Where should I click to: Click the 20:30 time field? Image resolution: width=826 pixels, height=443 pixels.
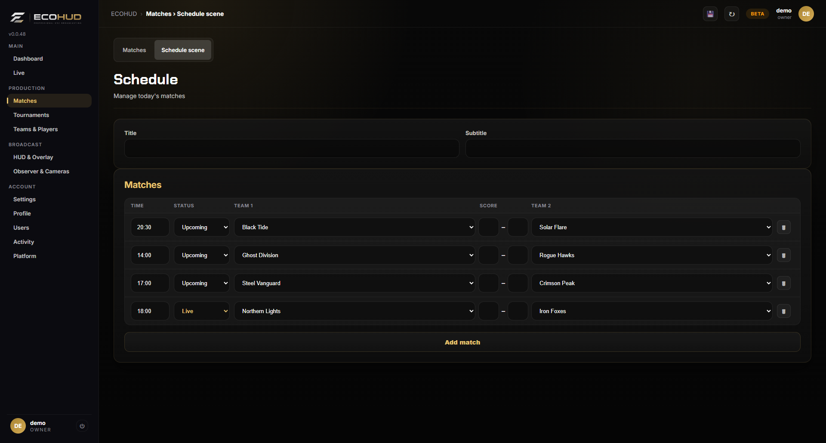point(150,227)
